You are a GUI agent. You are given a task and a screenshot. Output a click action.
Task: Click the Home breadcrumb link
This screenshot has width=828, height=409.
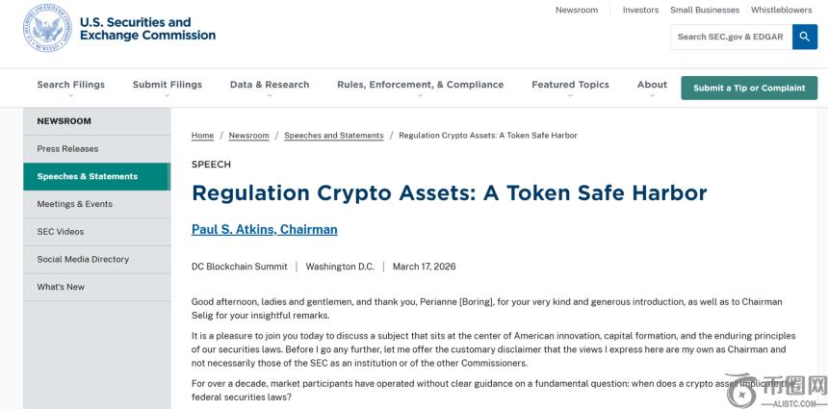point(202,136)
